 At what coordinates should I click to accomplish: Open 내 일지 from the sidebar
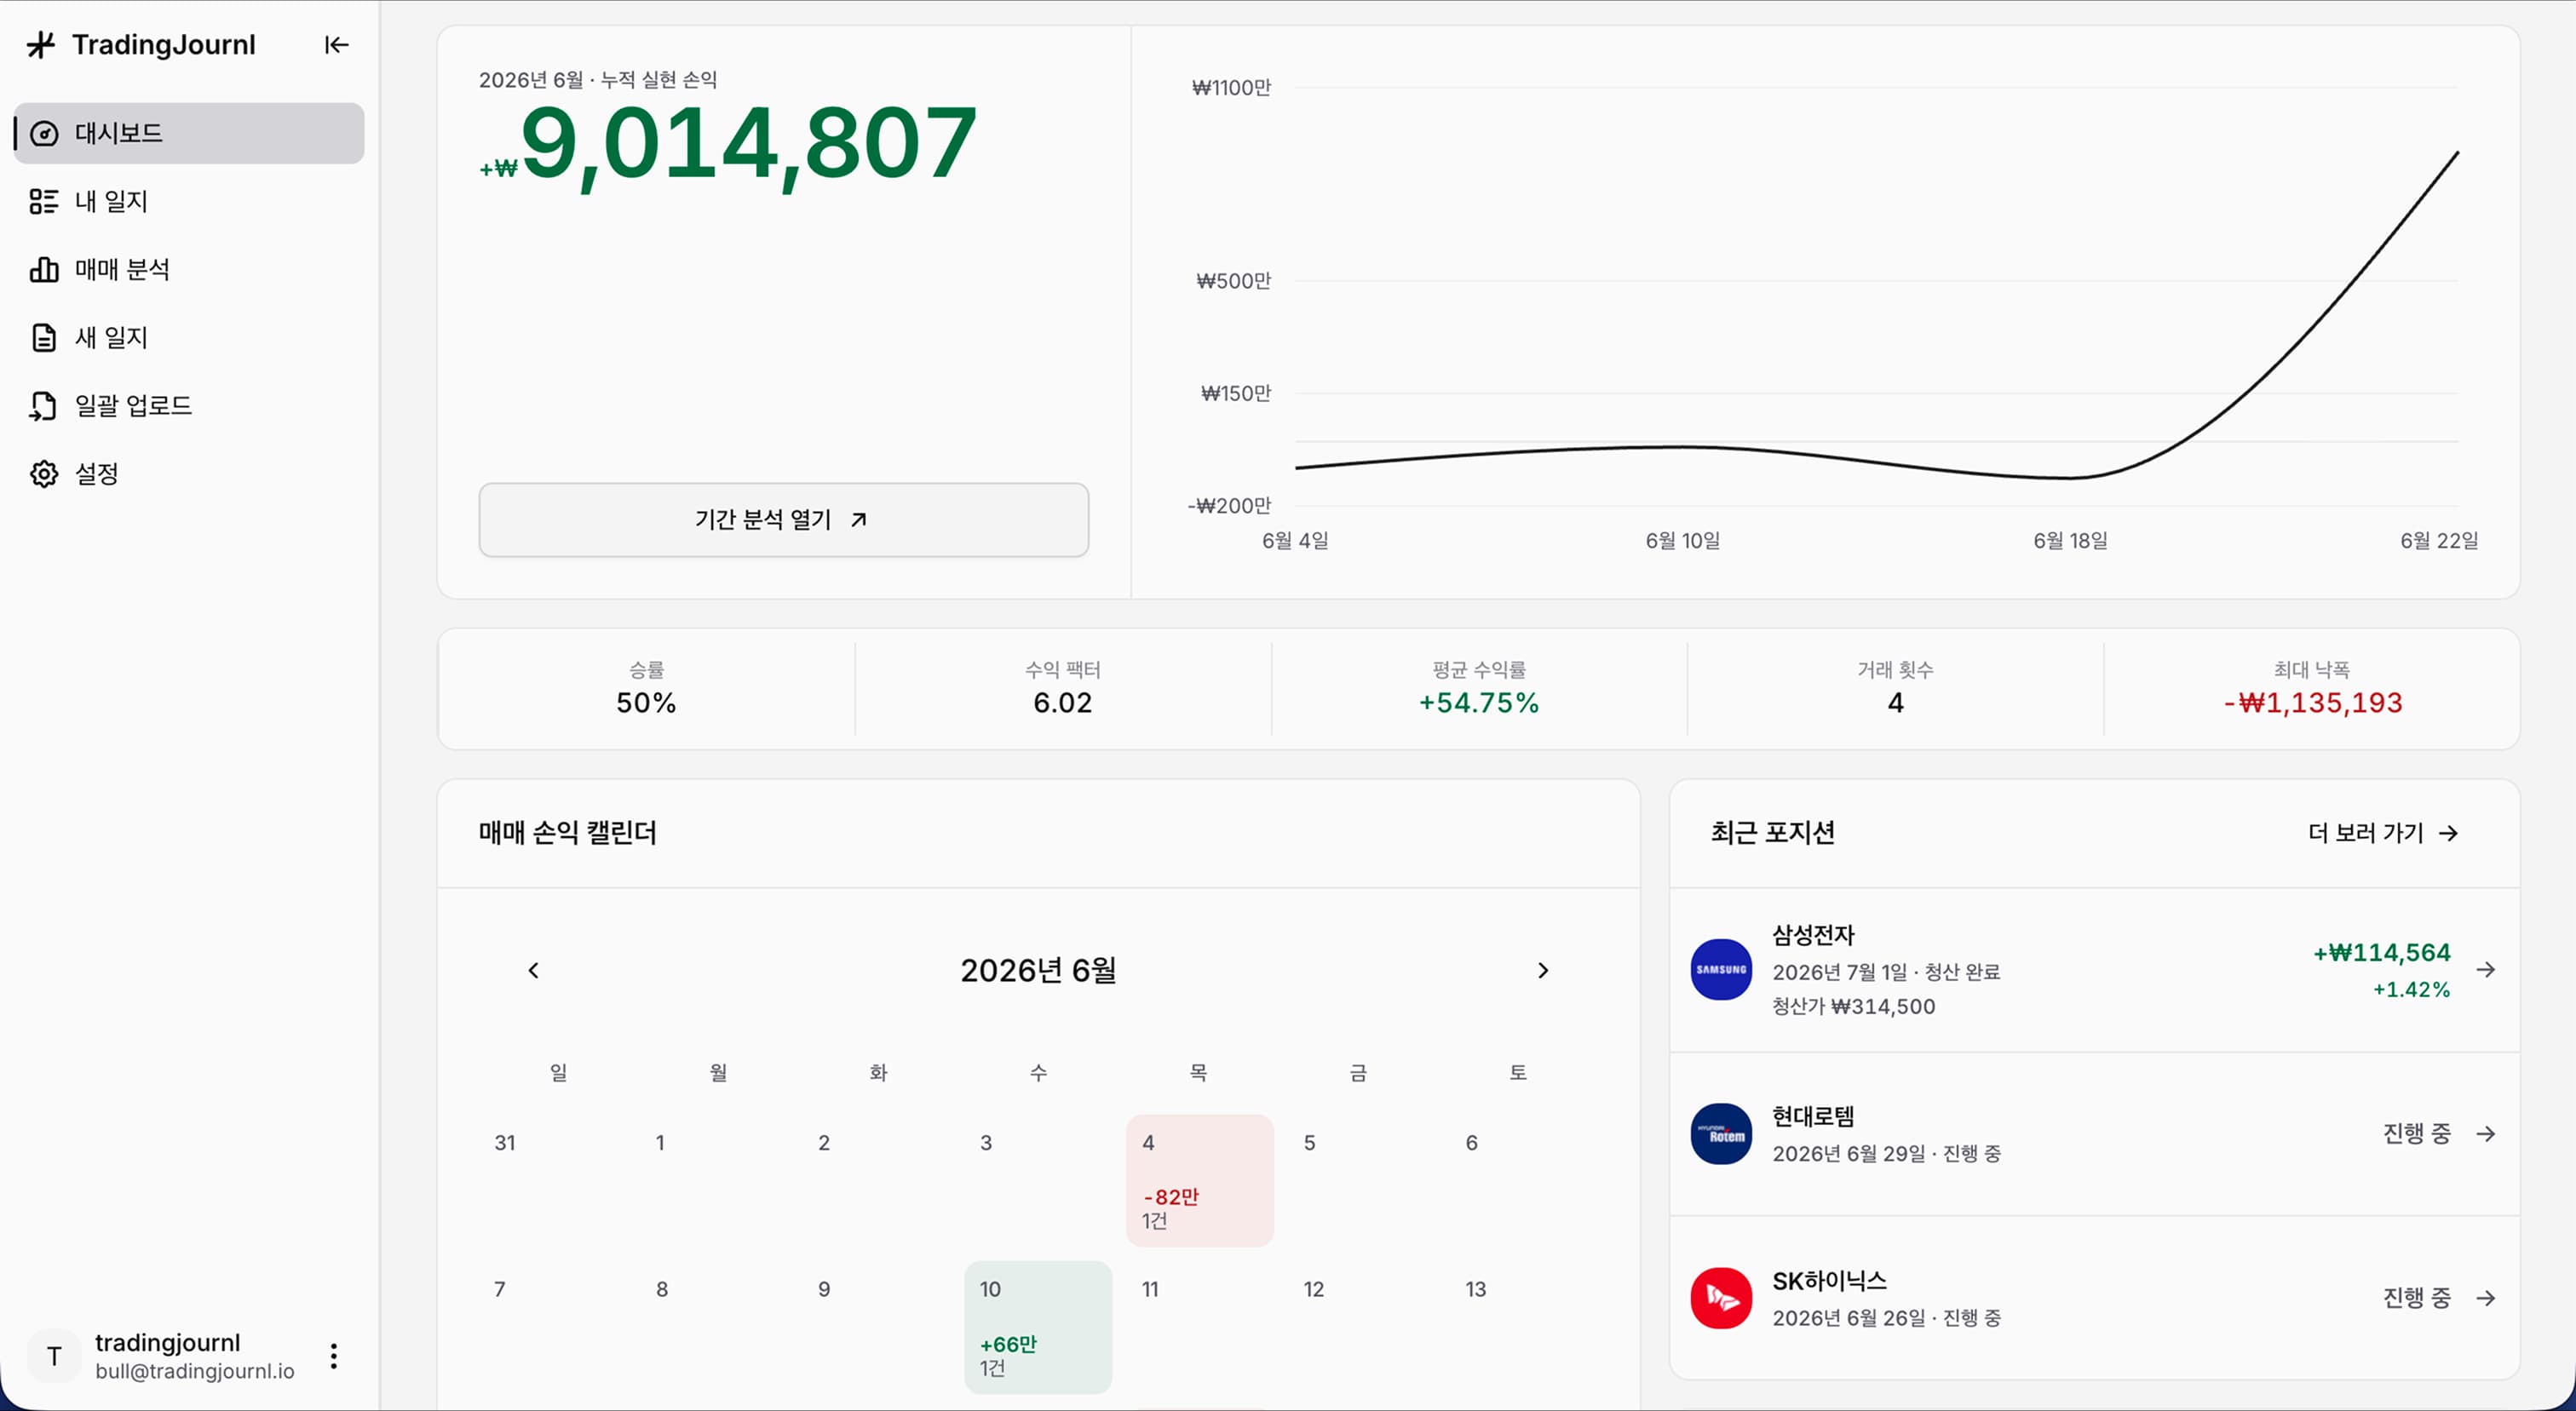(189, 201)
